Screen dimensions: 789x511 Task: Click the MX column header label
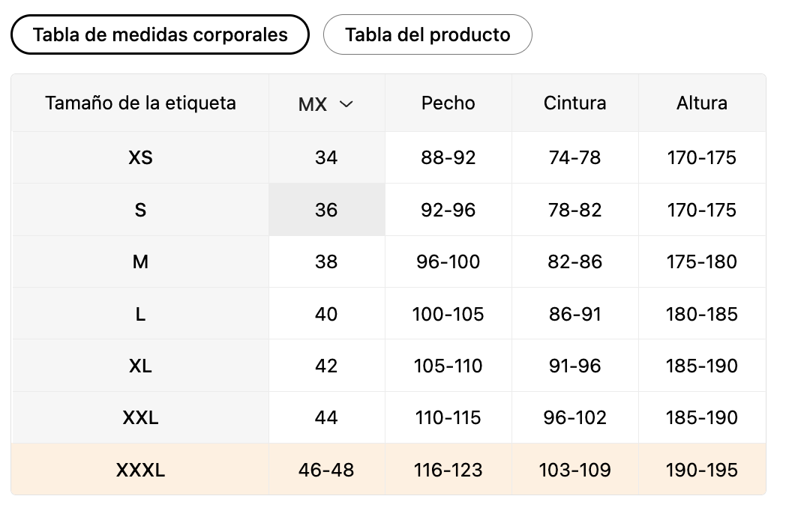(x=313, y=104)
